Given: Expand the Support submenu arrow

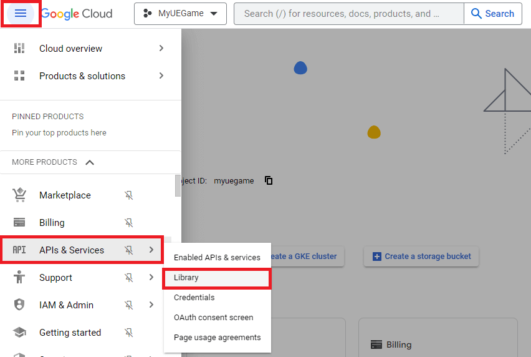Looking at the screenshot, I should 151,277.
